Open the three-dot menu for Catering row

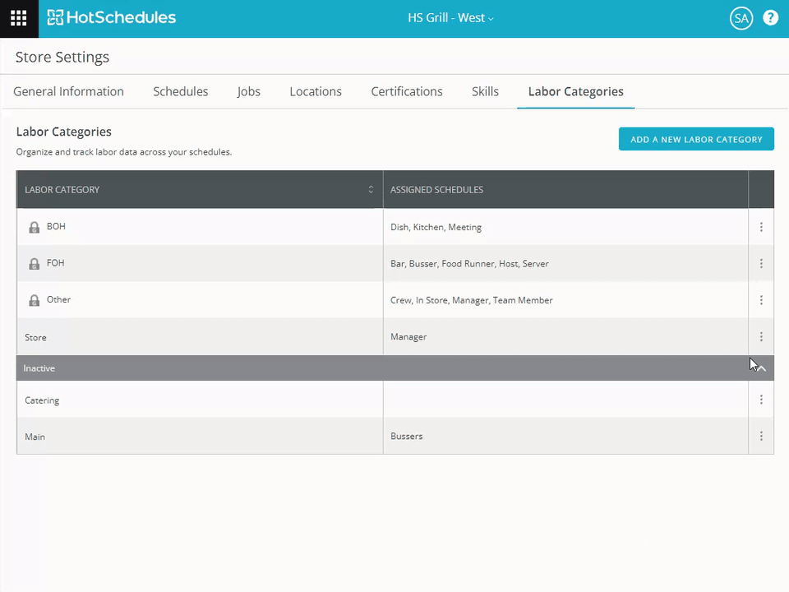[761, 400]
